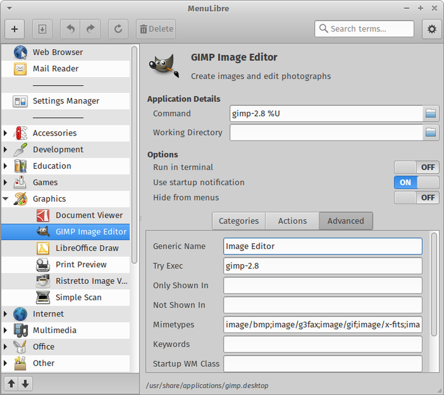Viewport: 444px width, 395px height.
Task: Expand the Internet category
Action: [x=5, y=314]
